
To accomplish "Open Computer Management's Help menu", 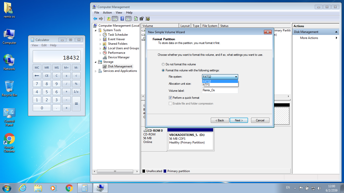I will point(129,13).
